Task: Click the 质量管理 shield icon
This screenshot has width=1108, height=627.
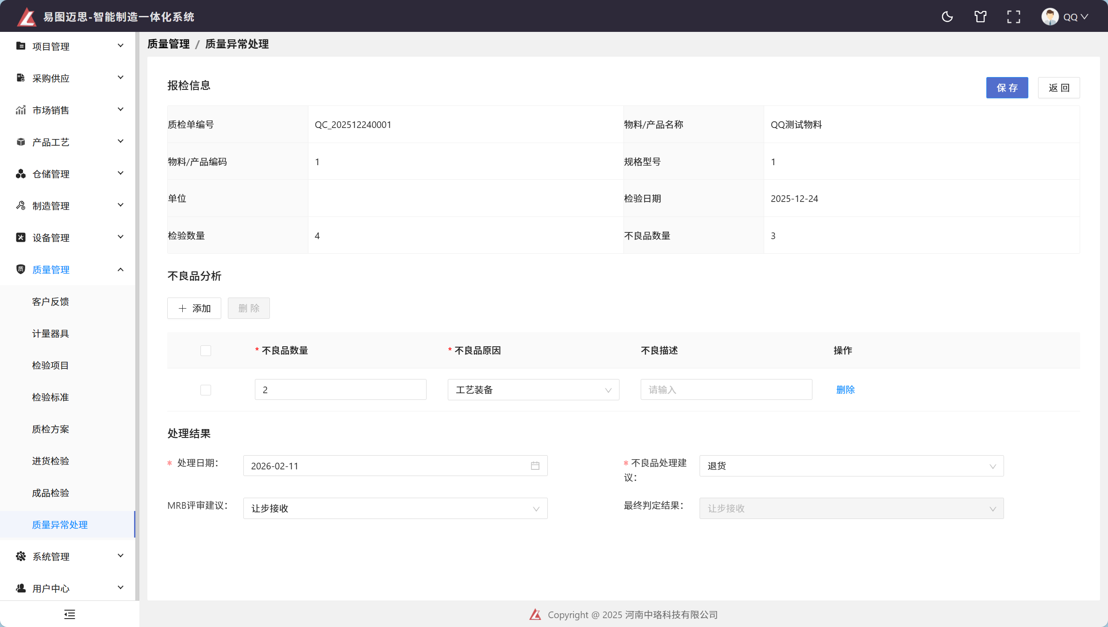Action: coord(20,269)
